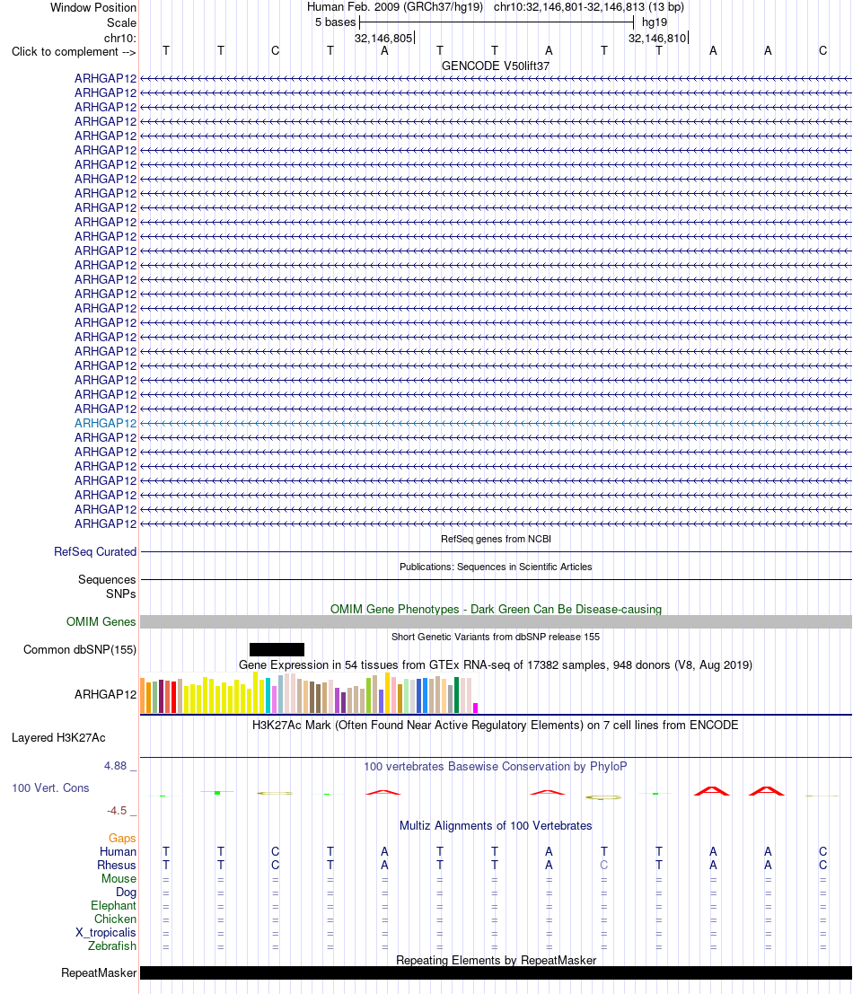Image resolution: width=853 pixels, height=994 pixels.
Task: Select the Zebrafish alignment row label
Action: pos(112,946)
